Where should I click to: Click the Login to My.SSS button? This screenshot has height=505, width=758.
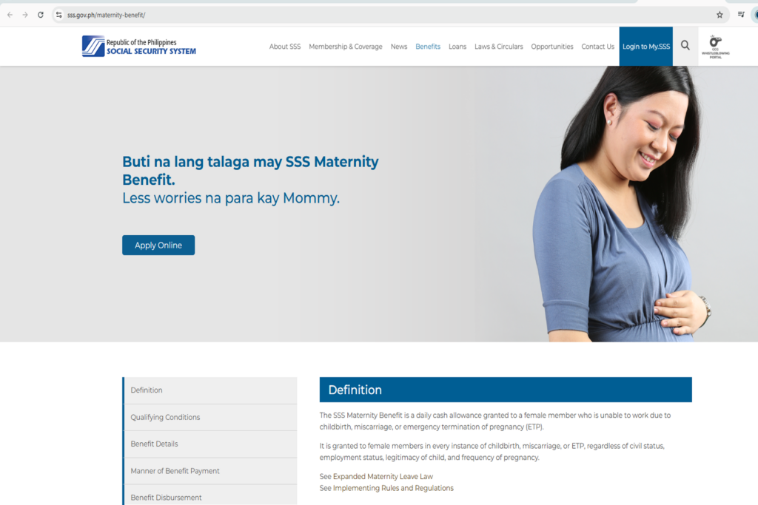(x=645, y=47)
